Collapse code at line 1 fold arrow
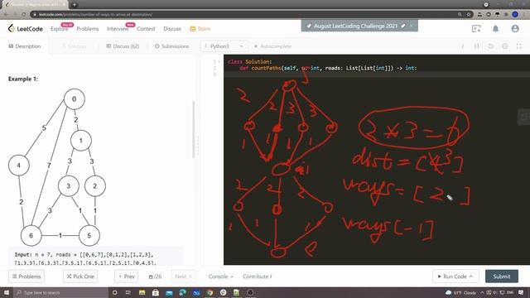This screenshot has width=530, height=298. 219,62
